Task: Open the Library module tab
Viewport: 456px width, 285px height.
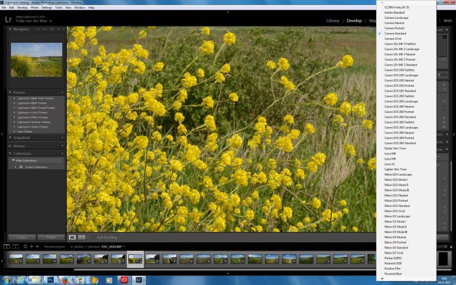Action: 333,21
